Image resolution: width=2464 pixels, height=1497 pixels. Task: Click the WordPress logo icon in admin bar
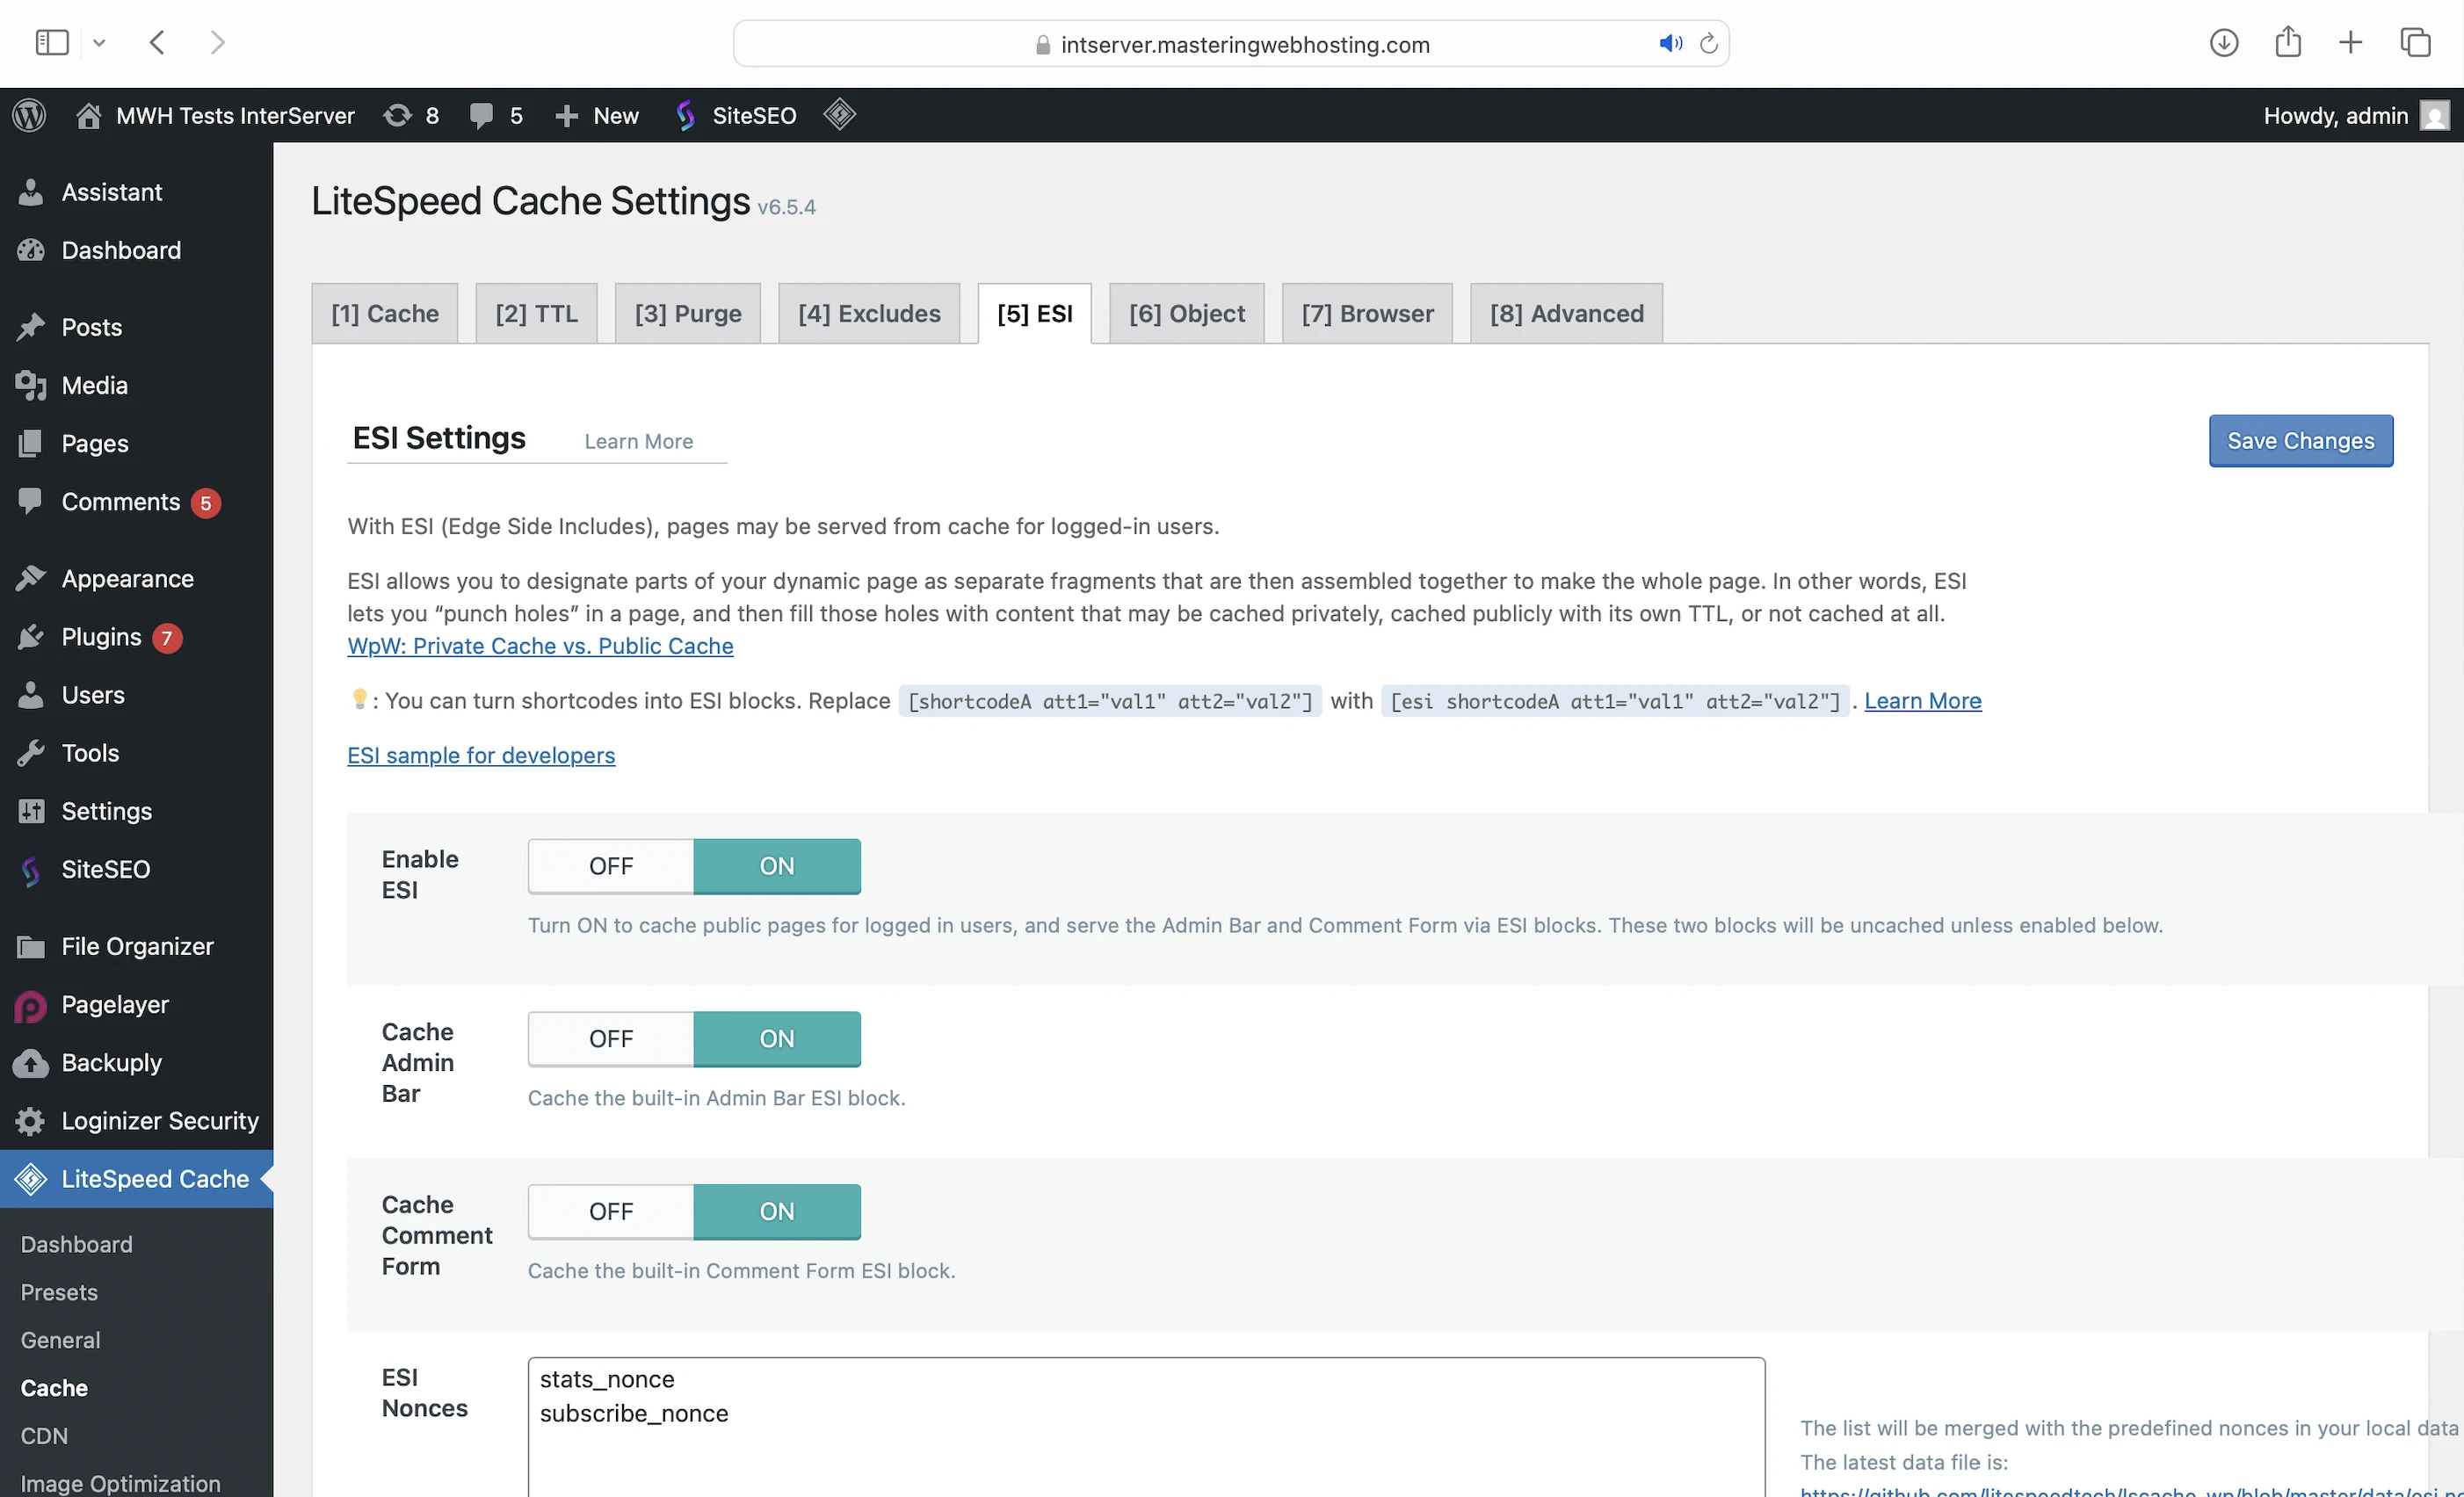pos(29,115)
